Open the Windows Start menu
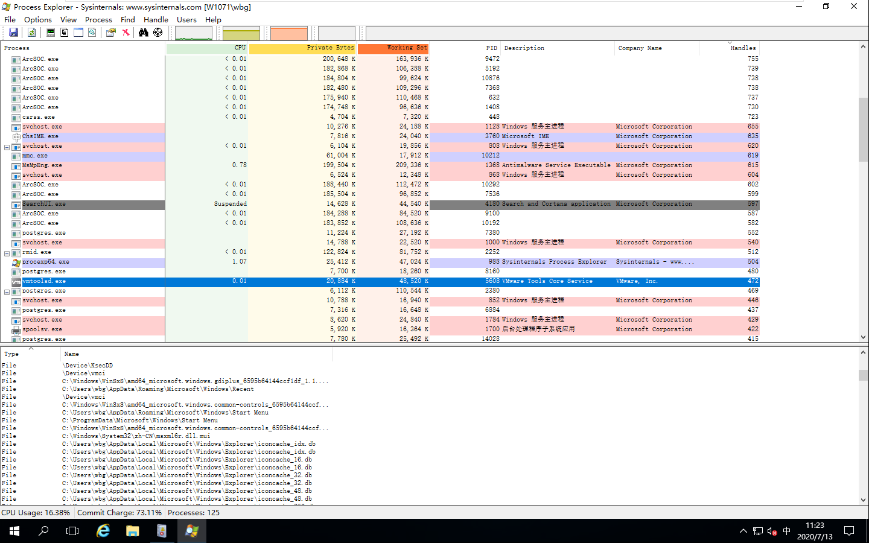 tap(14, 531)
